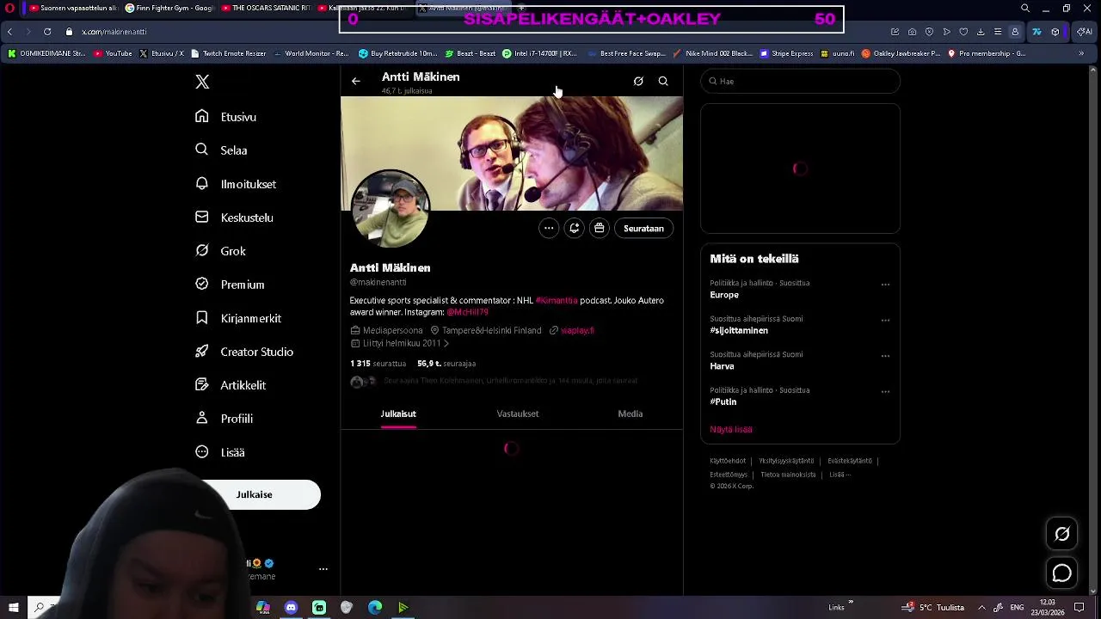Open Yksityisyyskäytäntö footer link
This screenshot has height=619, width=1101.
[786, 461]
